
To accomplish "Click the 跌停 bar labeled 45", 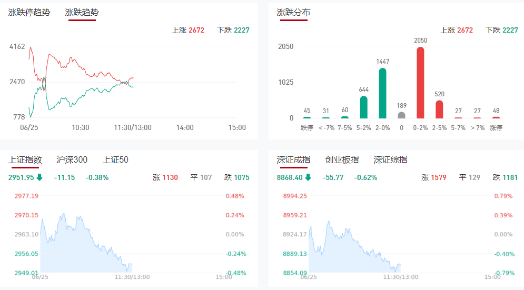I will 307,117.
